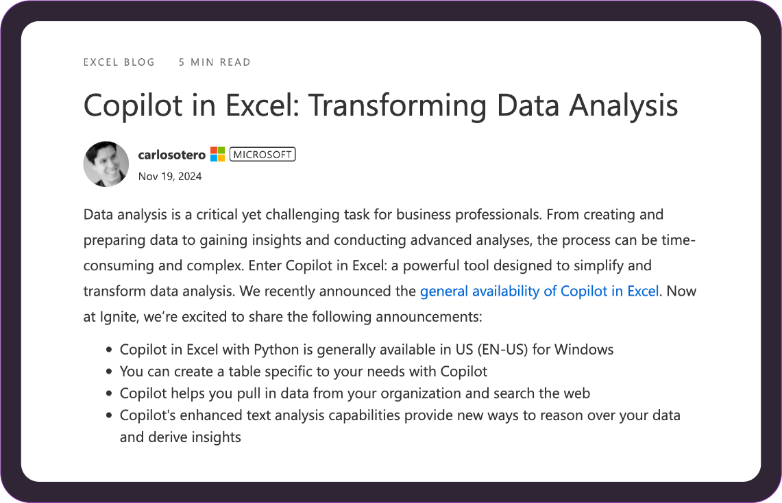
Task: Click the bullet about creating a table with Copilot
Action: [303, 372]
